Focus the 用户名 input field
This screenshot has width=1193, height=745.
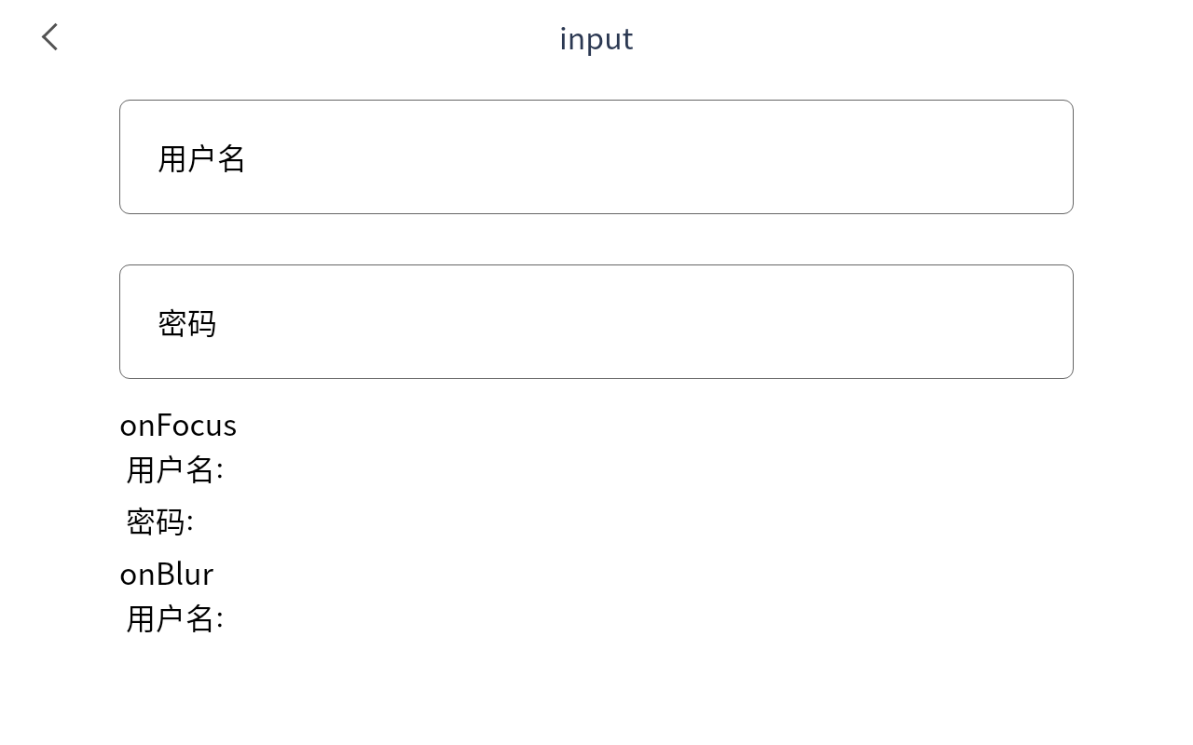(596, 157)
